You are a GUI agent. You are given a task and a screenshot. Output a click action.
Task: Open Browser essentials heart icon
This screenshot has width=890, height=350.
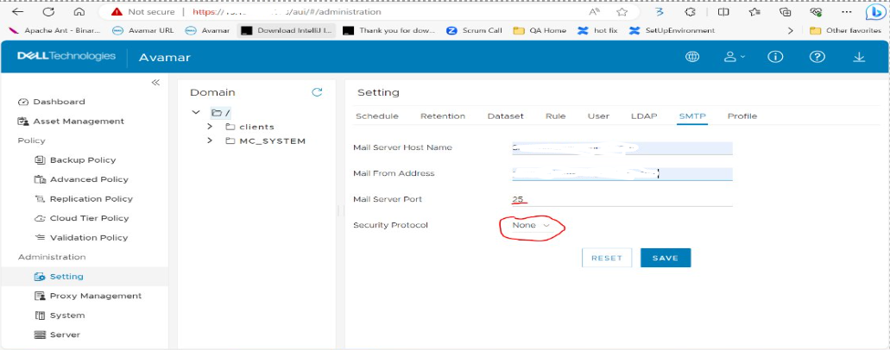(817, 11)
